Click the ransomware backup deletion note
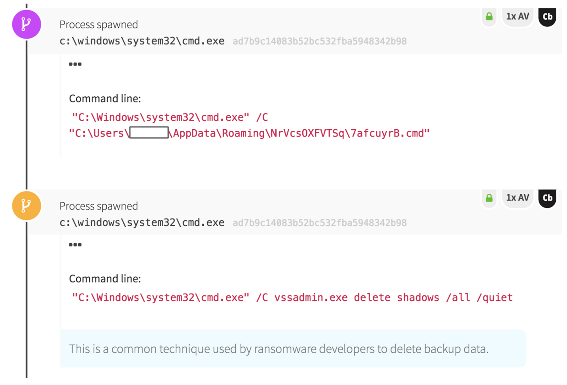 pos(279,349)
